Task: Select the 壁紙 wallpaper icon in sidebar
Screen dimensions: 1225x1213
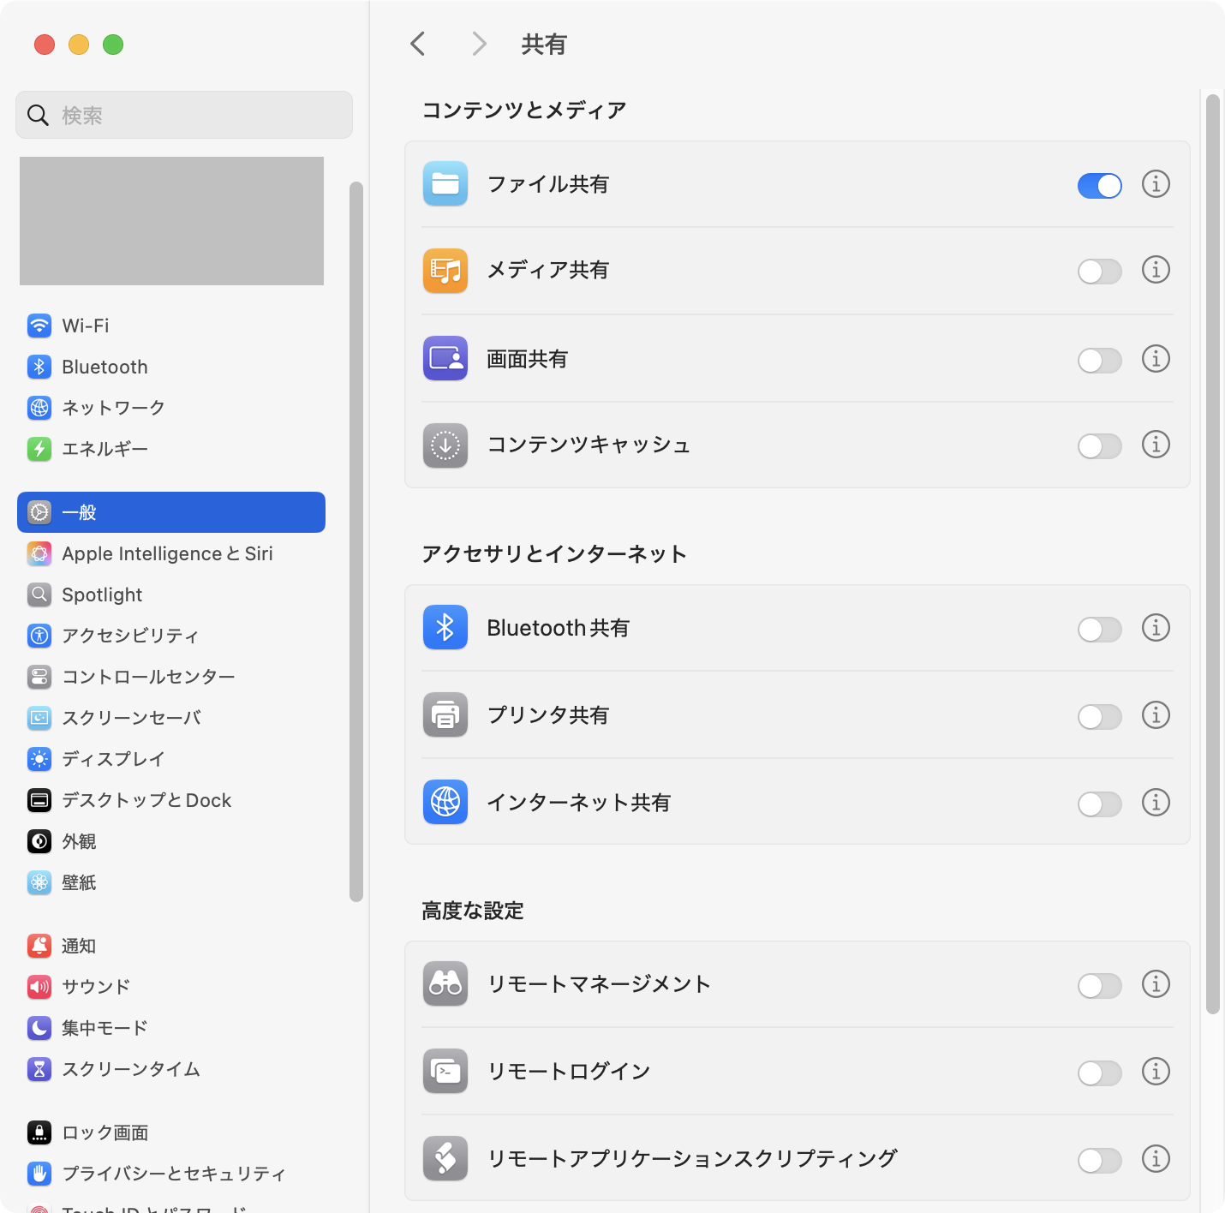Action: click(x=39, y=882)
